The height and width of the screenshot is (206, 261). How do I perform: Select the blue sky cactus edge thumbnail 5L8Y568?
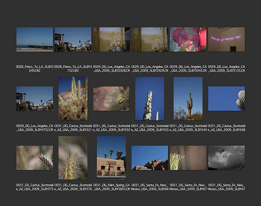pyautogui.click(x=226, y=99)
